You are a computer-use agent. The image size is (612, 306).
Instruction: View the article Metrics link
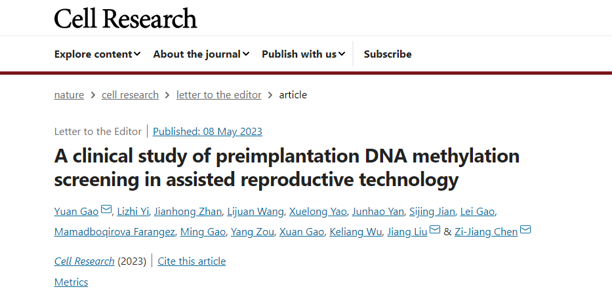(x=71, y=282)
